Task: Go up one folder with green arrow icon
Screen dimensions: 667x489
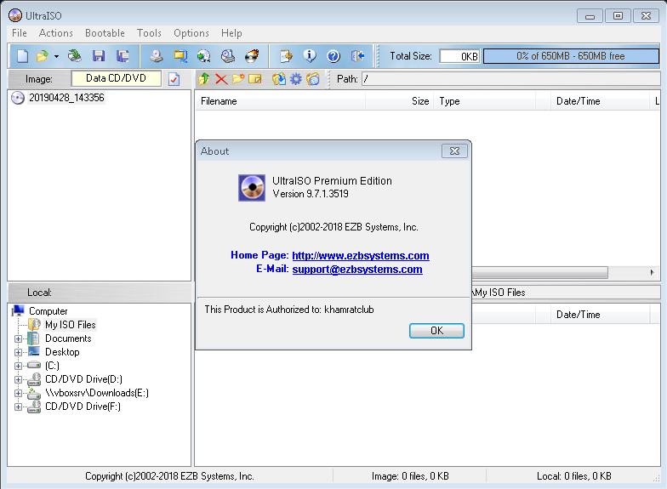Action: (204, 78)
